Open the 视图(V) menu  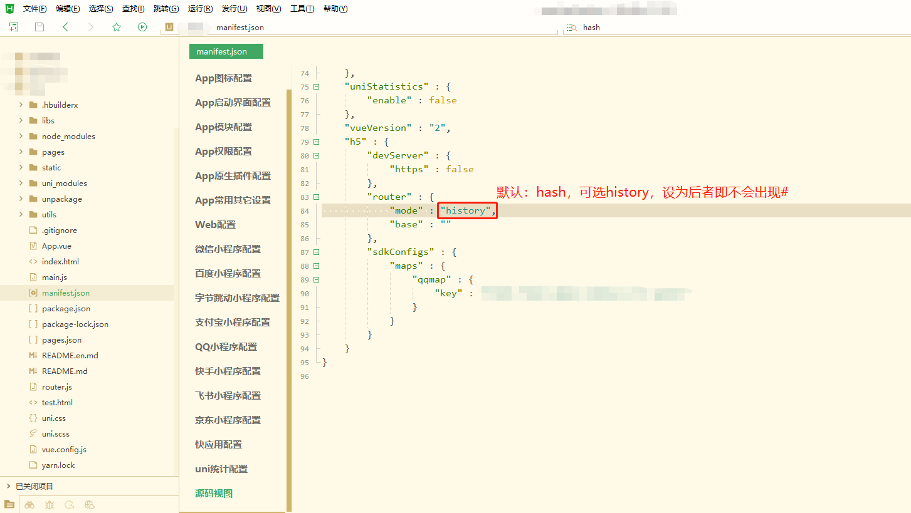click(268, 9)
